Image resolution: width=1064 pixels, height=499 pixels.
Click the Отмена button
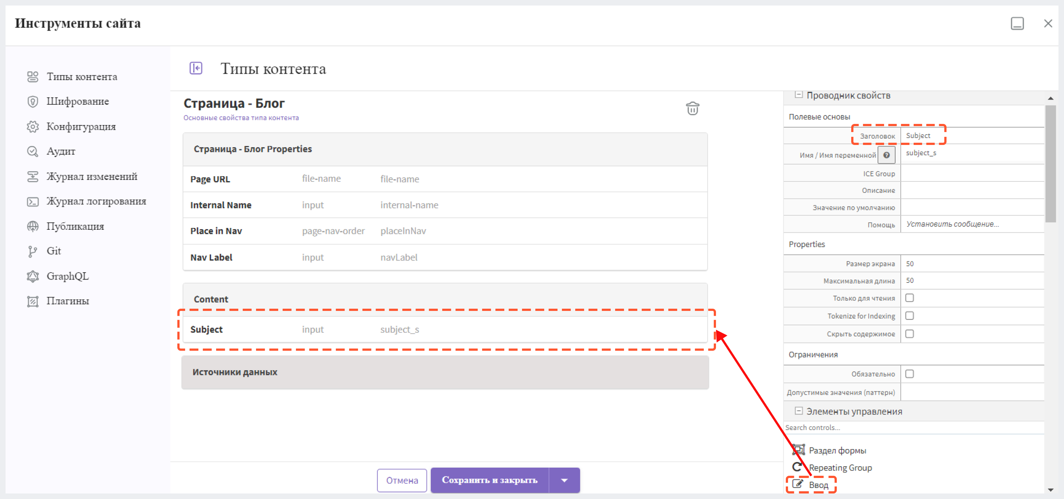[x=402, y=481]
